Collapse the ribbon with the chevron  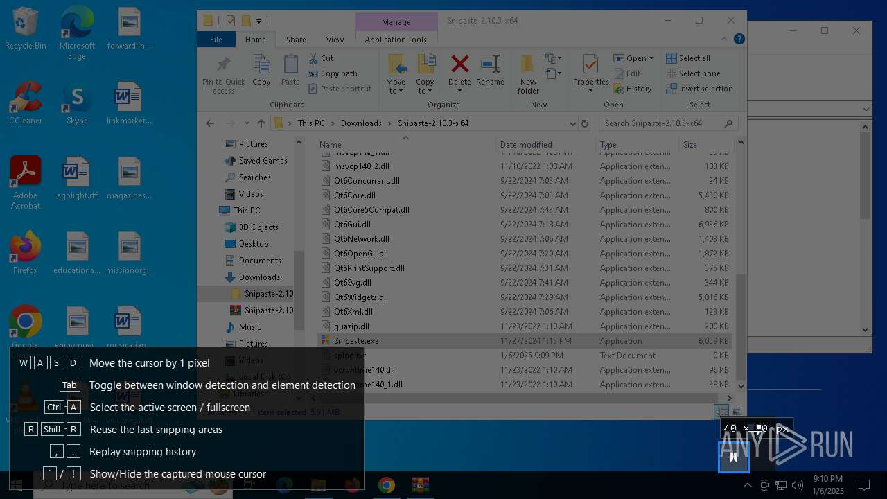point(725,40)
